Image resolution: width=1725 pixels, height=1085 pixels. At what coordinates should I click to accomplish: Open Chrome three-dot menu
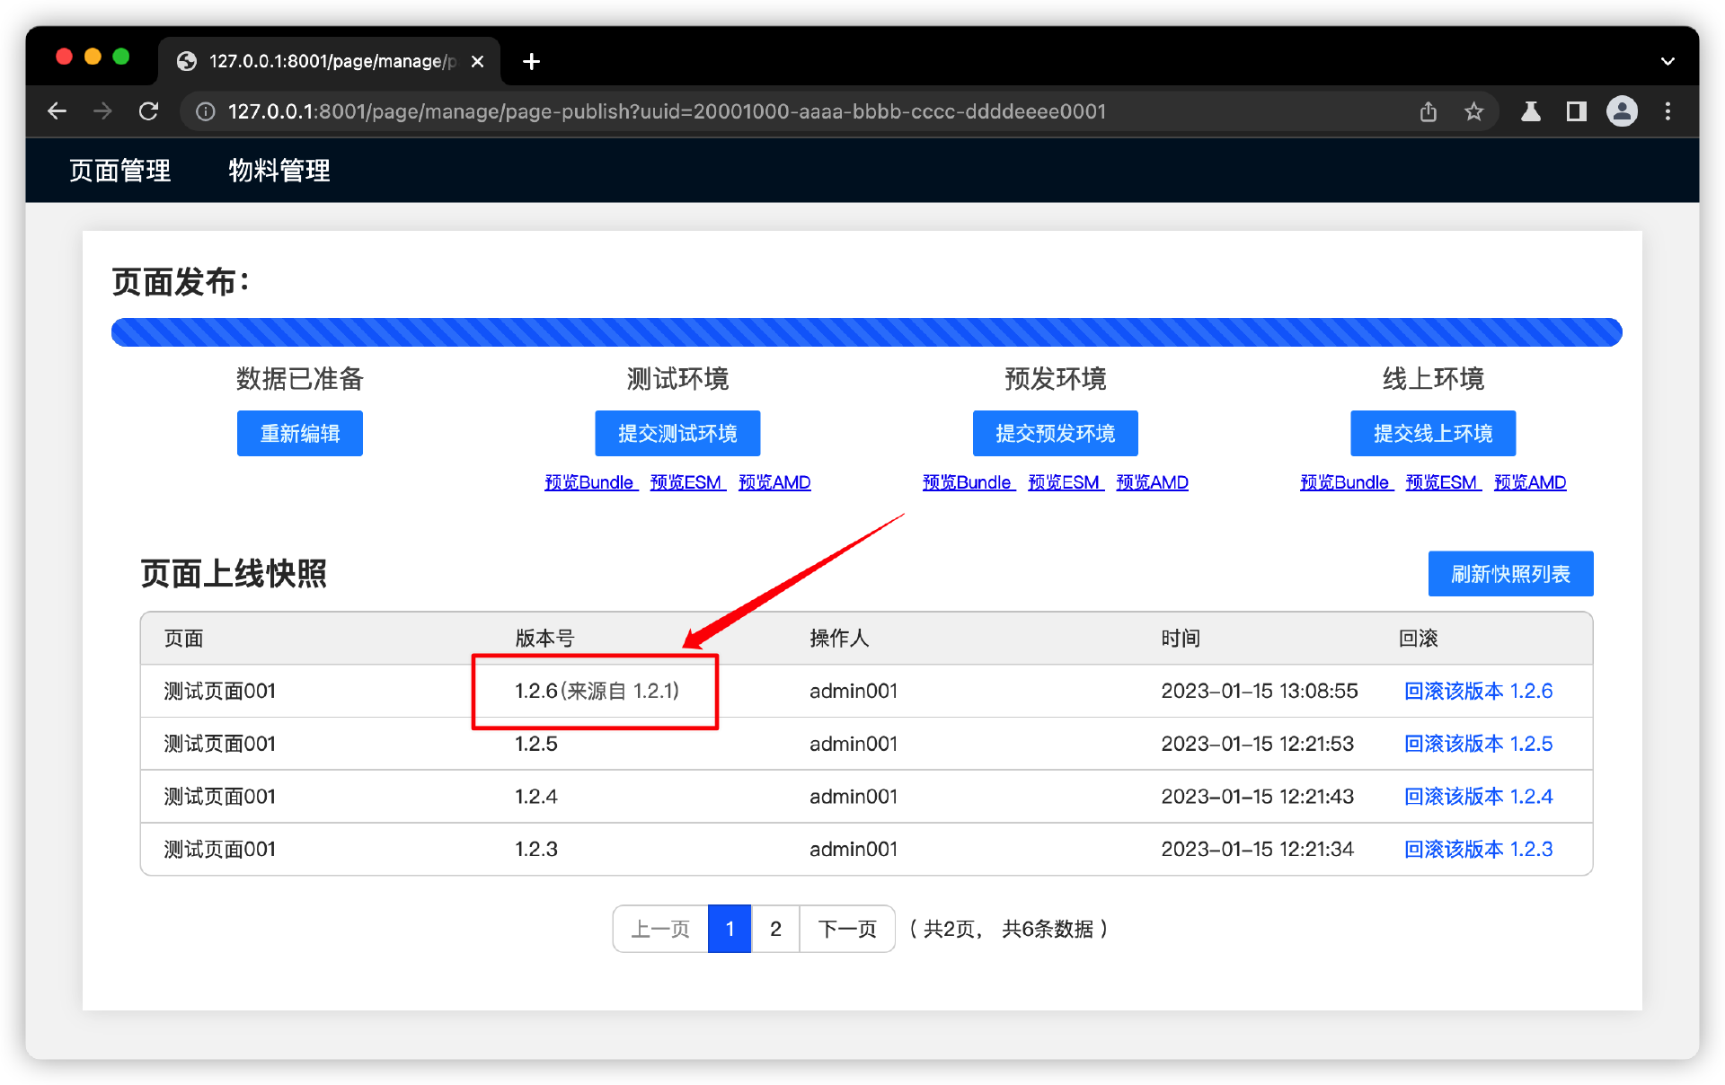pyautogui.click(x=1667, y=111)
